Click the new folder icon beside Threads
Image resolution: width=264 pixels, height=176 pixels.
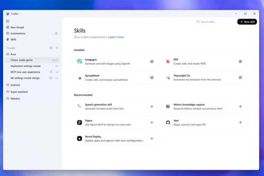pyautogui.click(x=51, y=48)
